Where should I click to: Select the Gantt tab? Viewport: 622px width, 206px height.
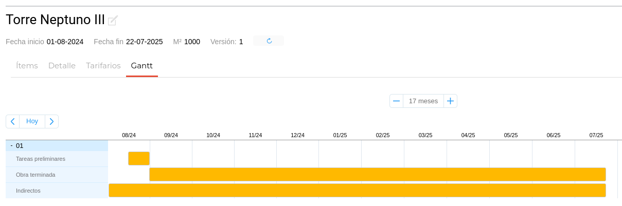click(x=141, y=66)
